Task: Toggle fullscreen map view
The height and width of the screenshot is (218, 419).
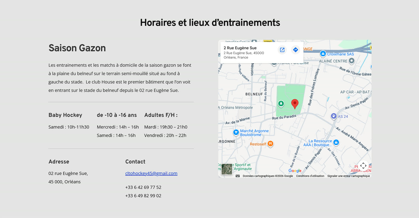Action: click(363, 166)
